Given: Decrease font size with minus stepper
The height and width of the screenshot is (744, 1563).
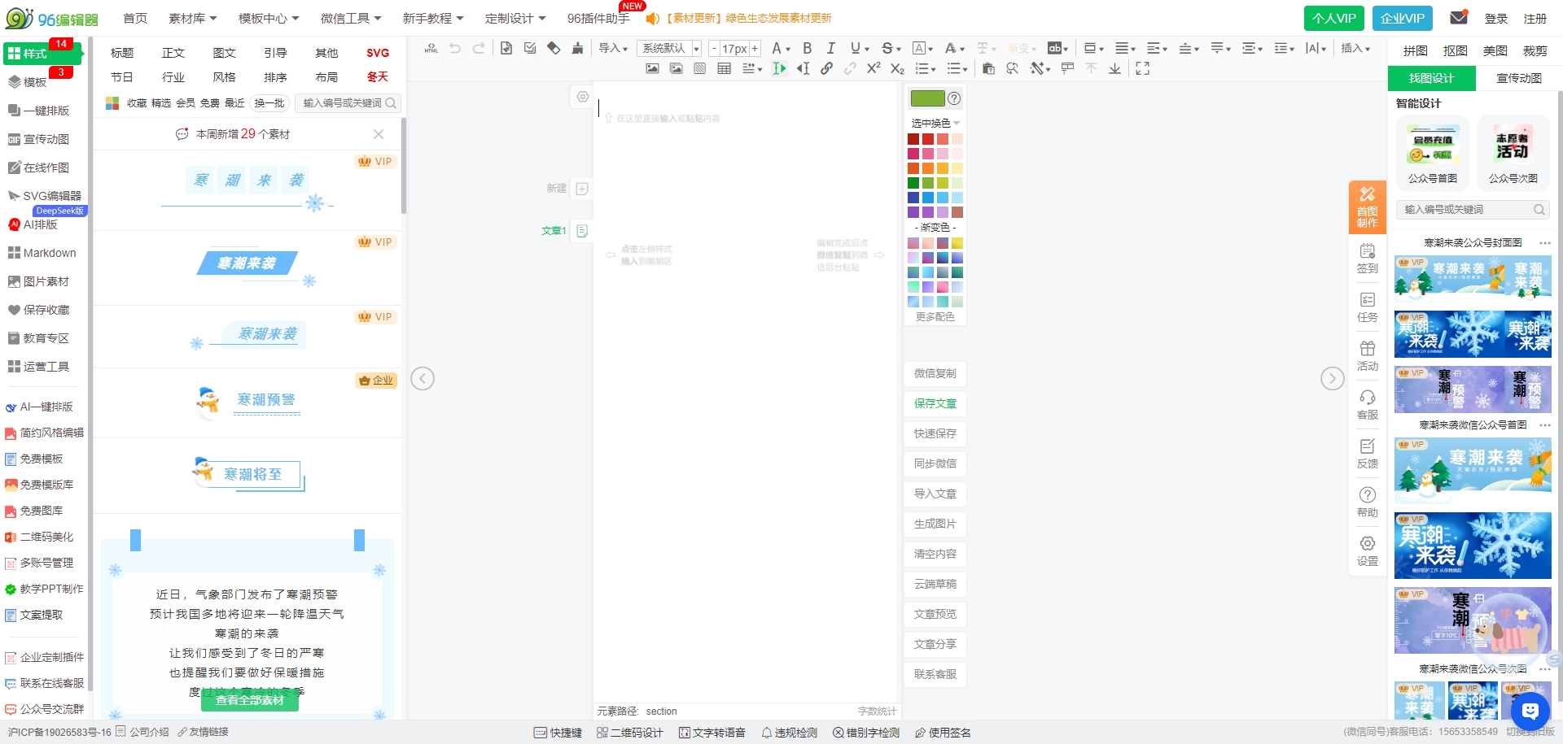Looking at the screenshot, I should 714,49.
